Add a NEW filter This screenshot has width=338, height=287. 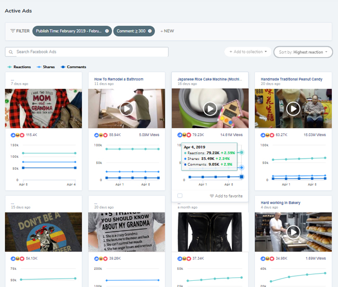(x=167, y=31)
